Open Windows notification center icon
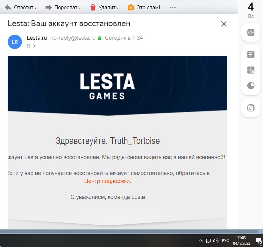263x247 pixels. (259, 241)
